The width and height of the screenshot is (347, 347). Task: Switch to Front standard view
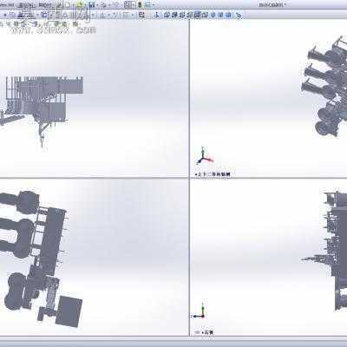(x=167, y=15)
